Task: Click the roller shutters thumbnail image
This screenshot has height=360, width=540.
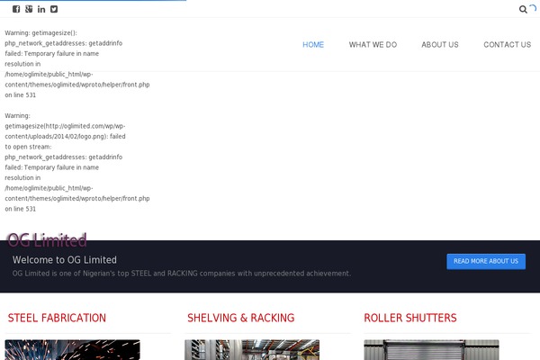Action: click(431, 350)
